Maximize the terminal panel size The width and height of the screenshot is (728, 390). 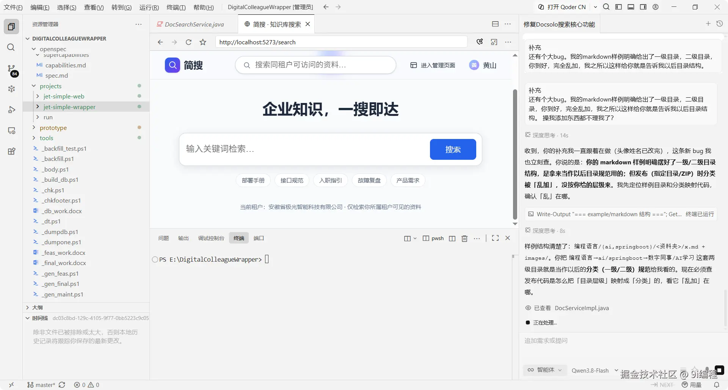coord(495,238)
